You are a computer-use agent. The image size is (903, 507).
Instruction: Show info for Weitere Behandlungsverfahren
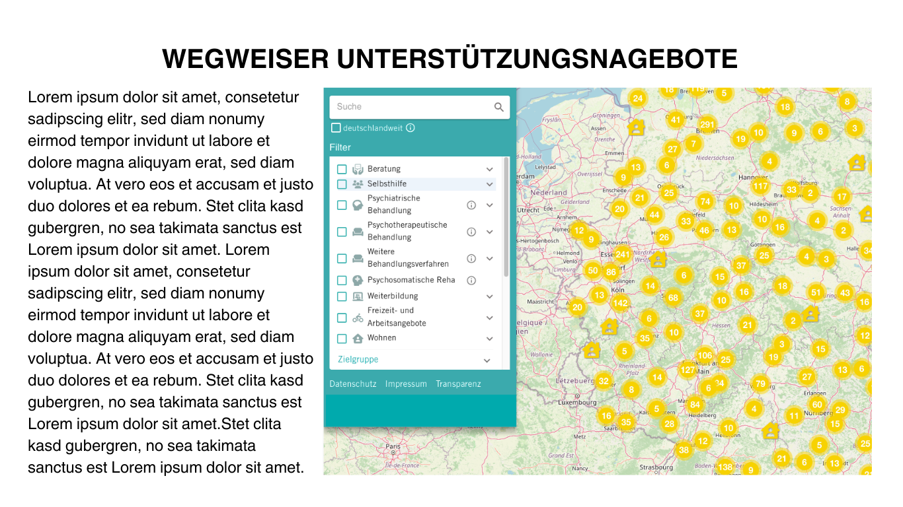coord(471,259)
